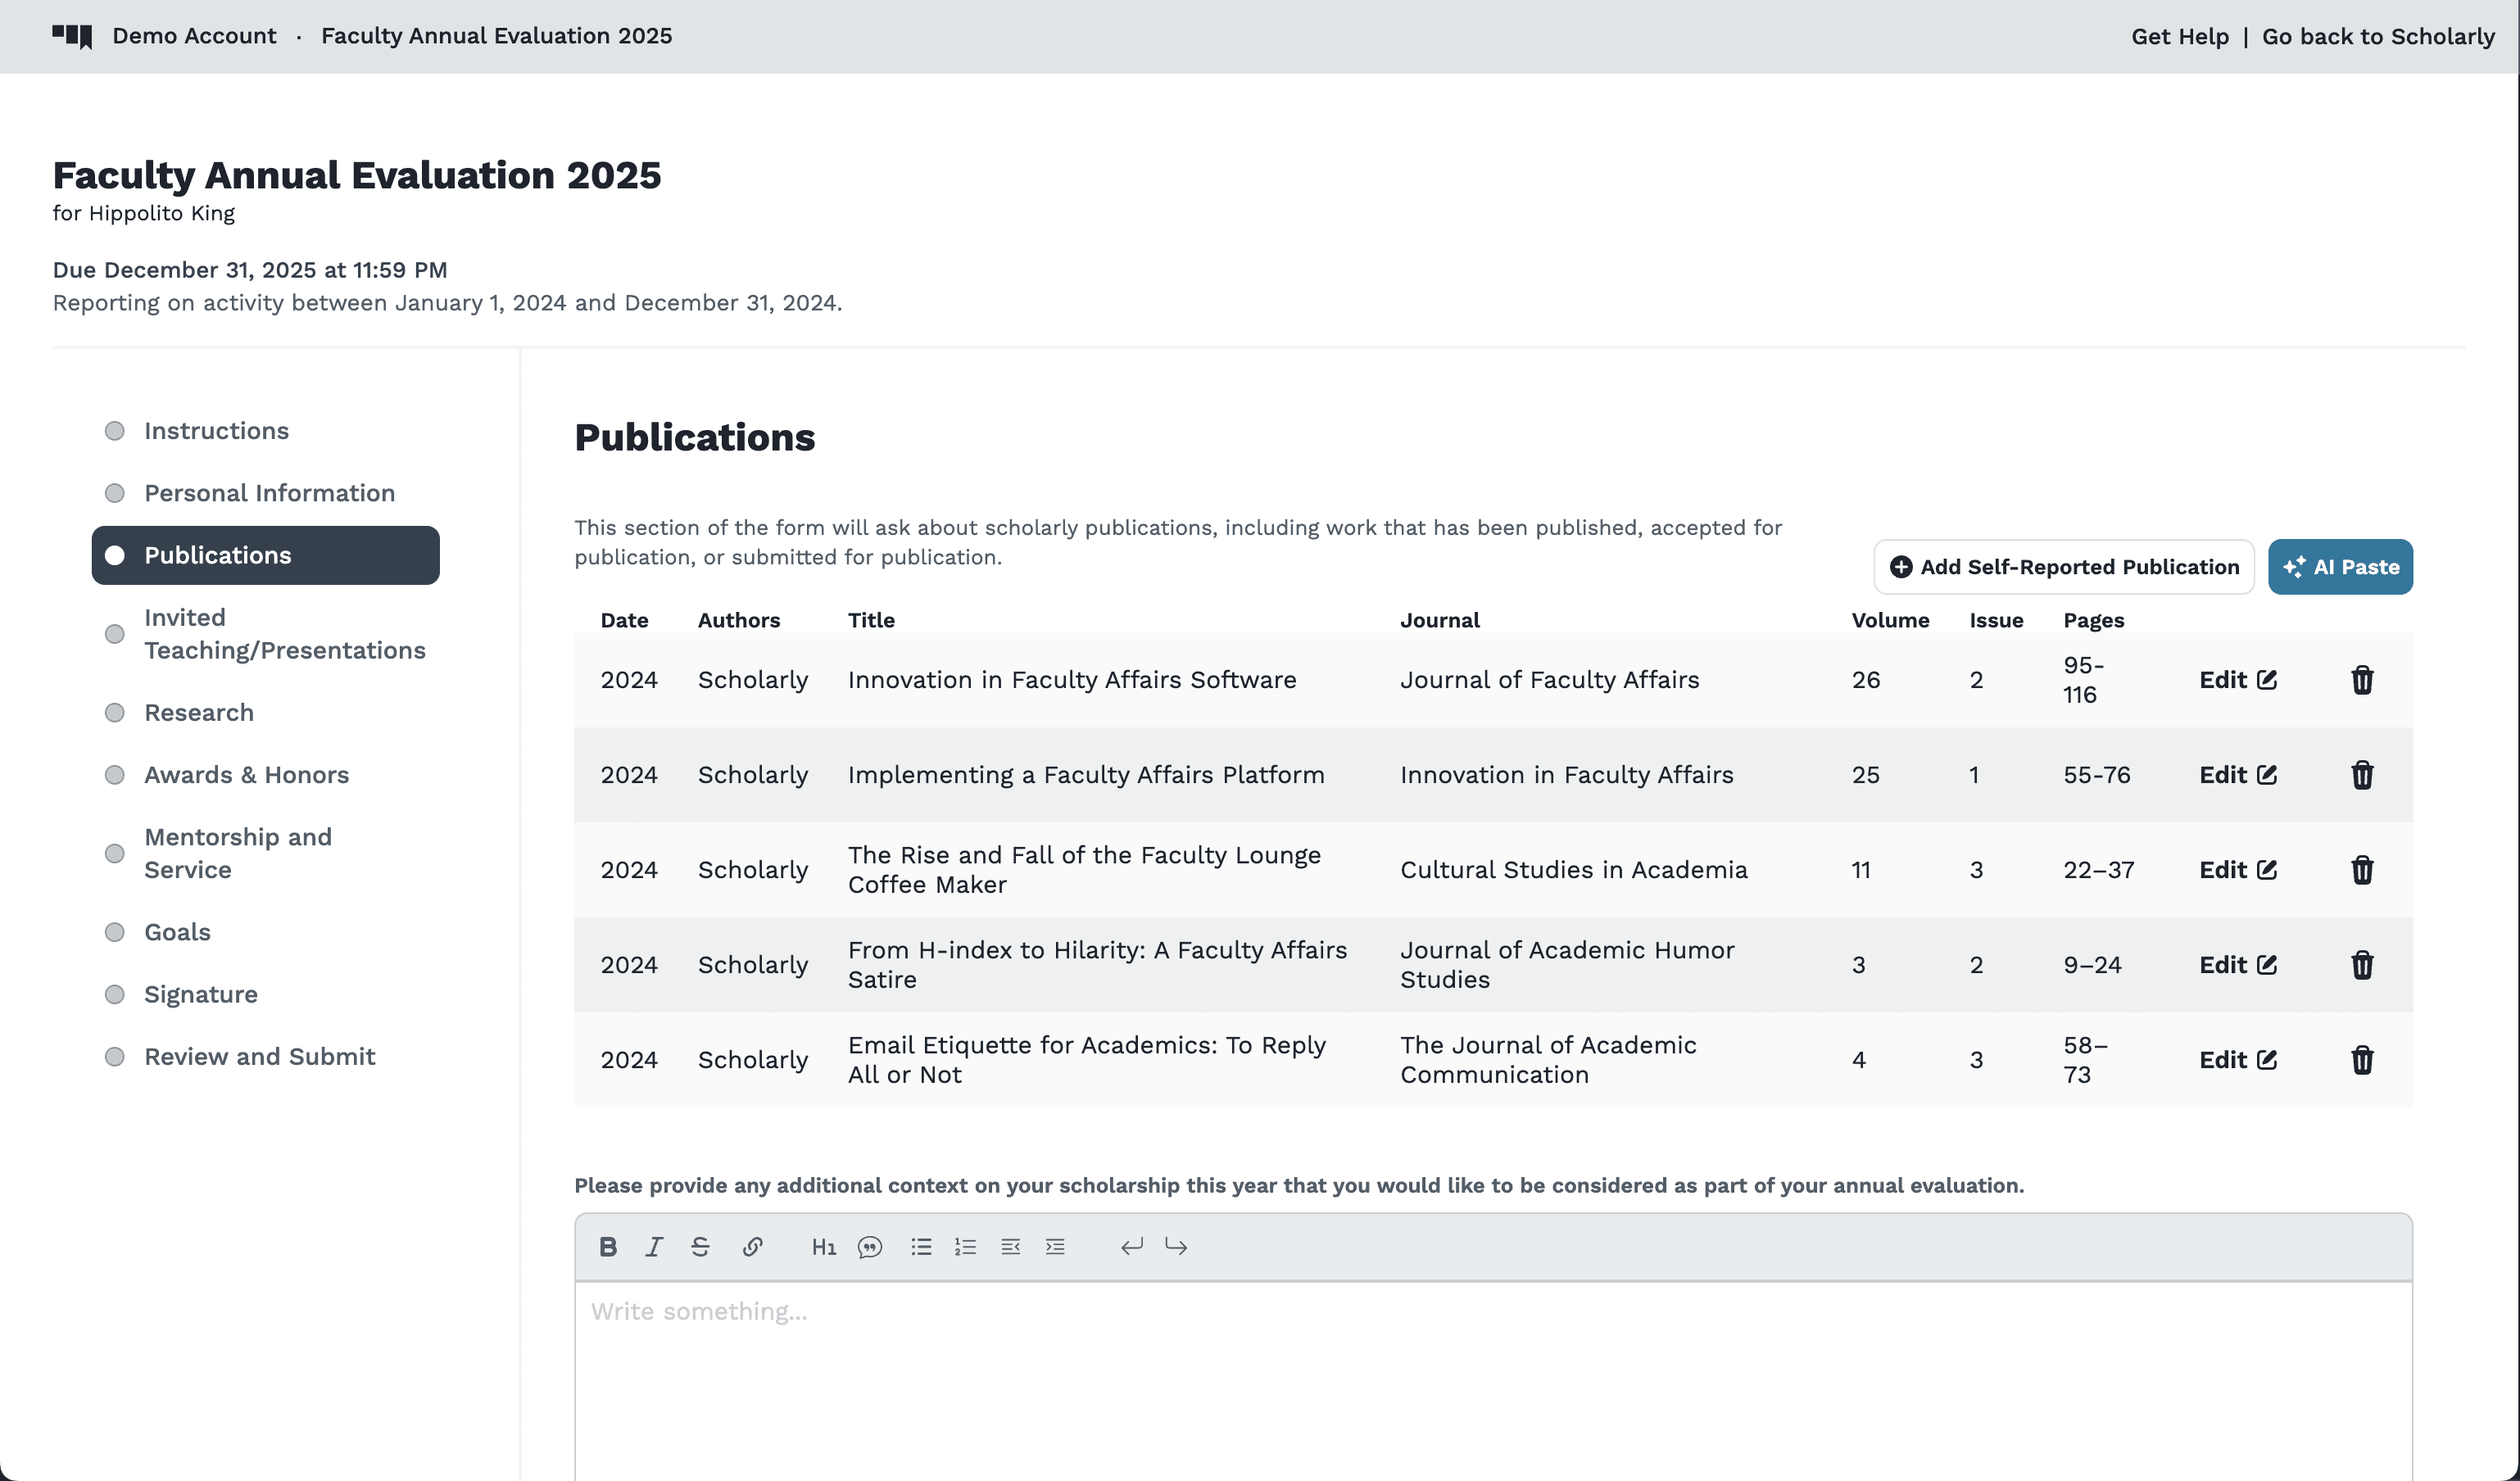Insert a link with the chain icon
This screenshot has width=2520, height=1481.
click(x=752, y=1246)
